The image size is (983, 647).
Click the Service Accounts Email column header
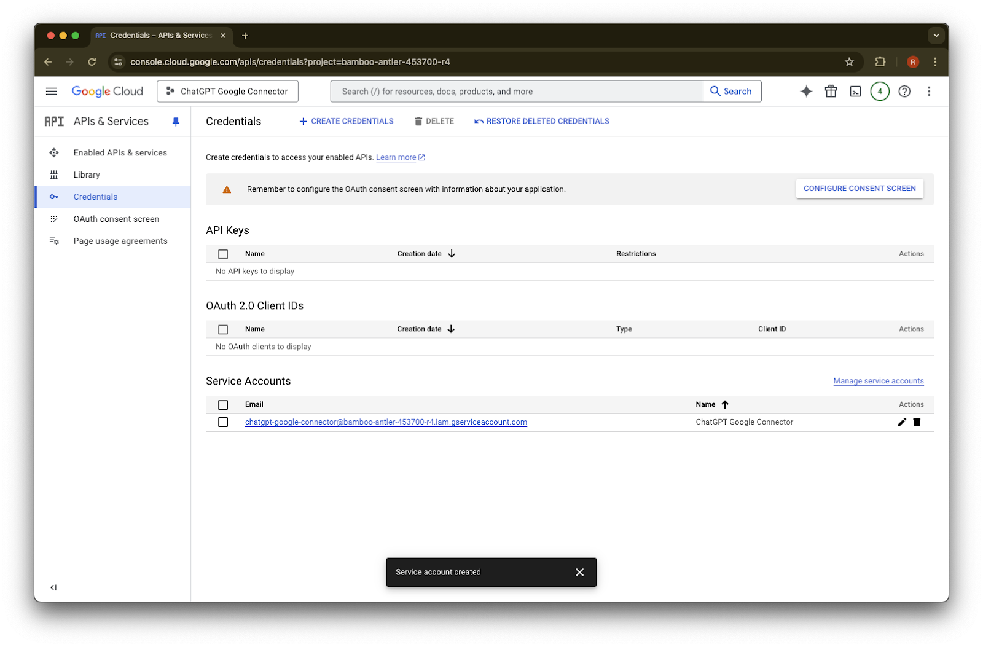(x=254, y=404)
